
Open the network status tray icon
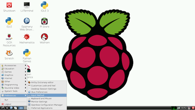tap(179, 108)
